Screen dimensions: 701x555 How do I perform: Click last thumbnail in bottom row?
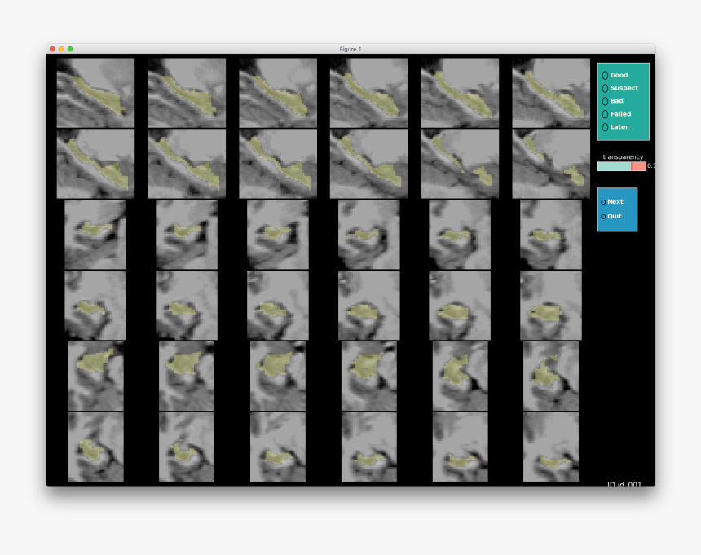tap(551, 447)
